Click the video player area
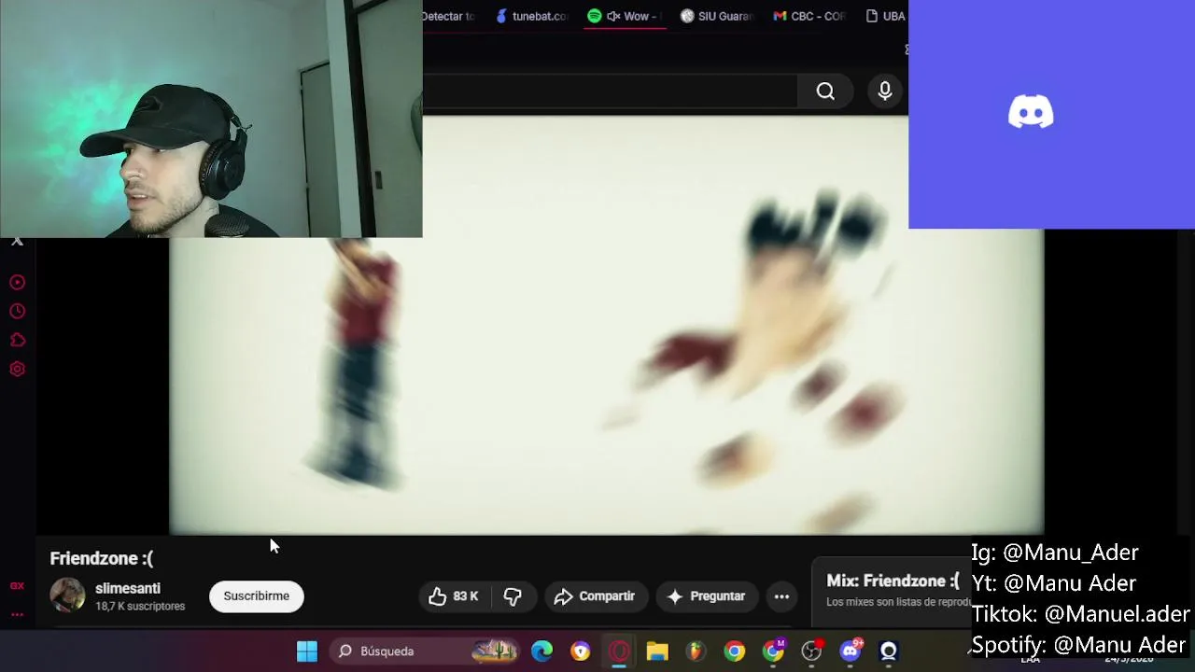 [x=606, y=325]
